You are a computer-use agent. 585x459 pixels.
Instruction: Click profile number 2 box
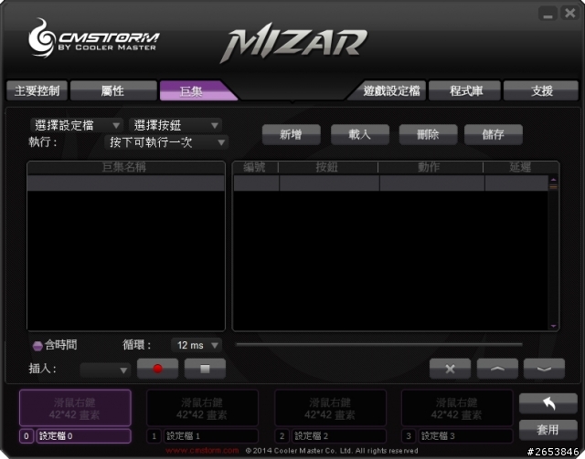coord(282,436)
